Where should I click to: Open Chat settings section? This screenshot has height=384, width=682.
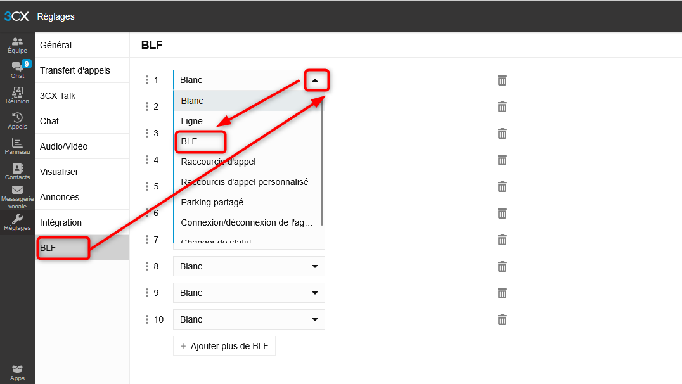click(x=82, y=121)
